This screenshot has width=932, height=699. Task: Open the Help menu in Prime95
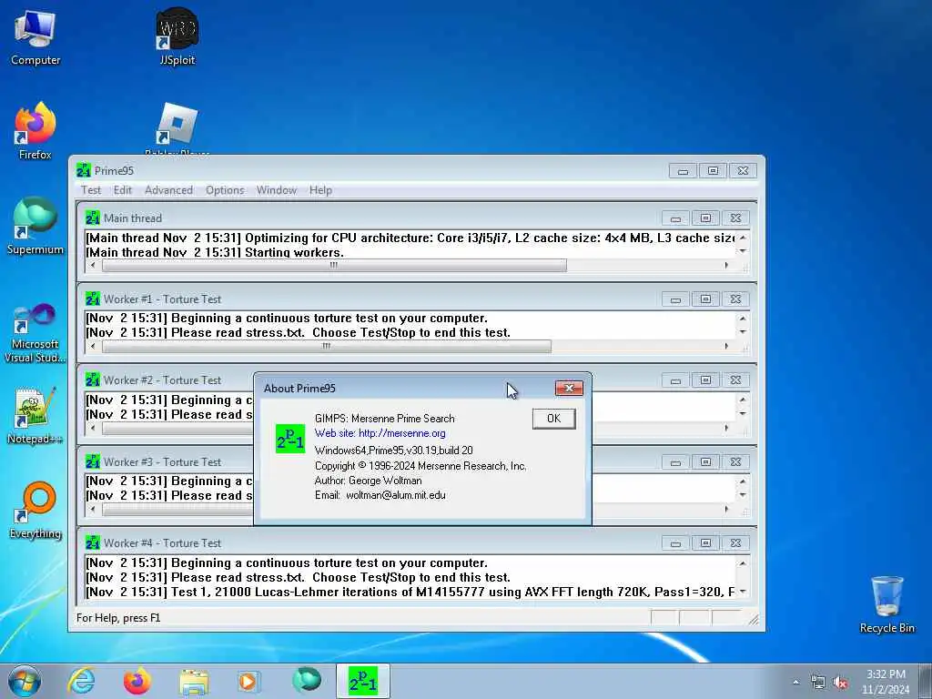click(320, 190)
